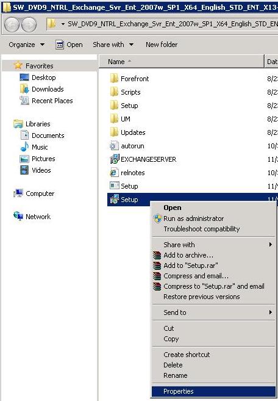The height and width of the screenshot is (401, 278).
Task: Click the autorun file icon
Action: (114, 146)
